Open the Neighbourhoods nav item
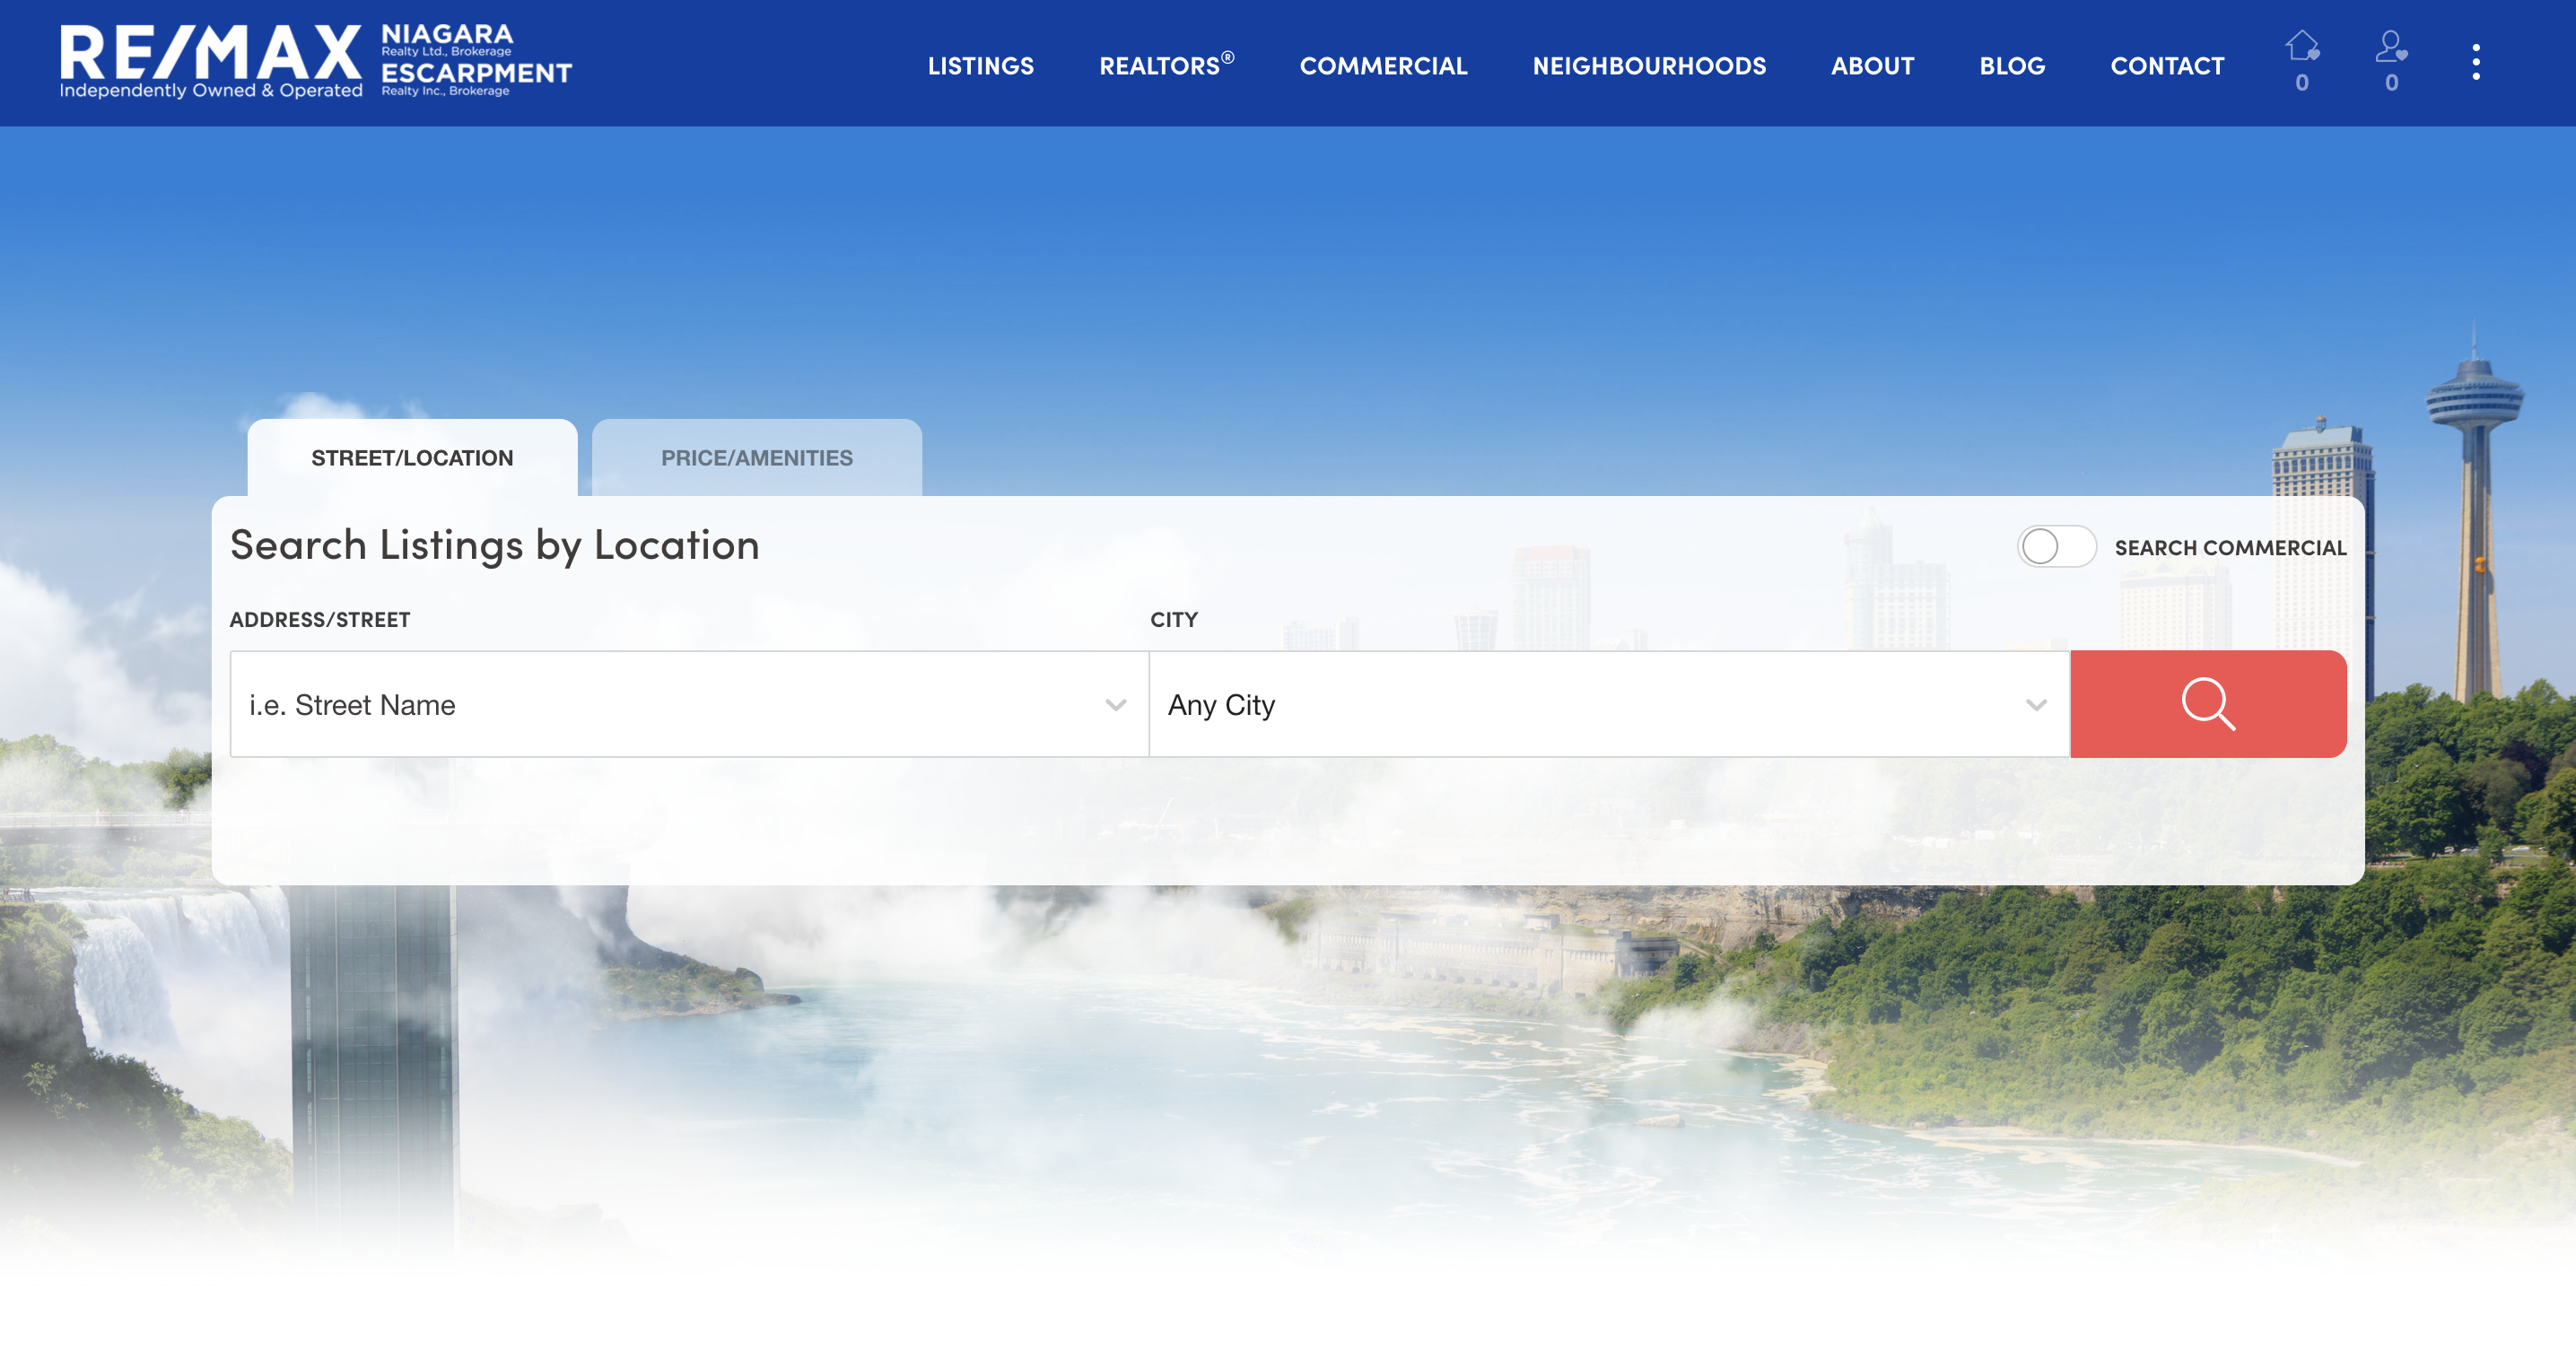 click(1649, 66)
